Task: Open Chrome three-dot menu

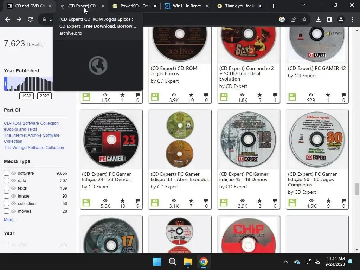Action: coord(352,20)
